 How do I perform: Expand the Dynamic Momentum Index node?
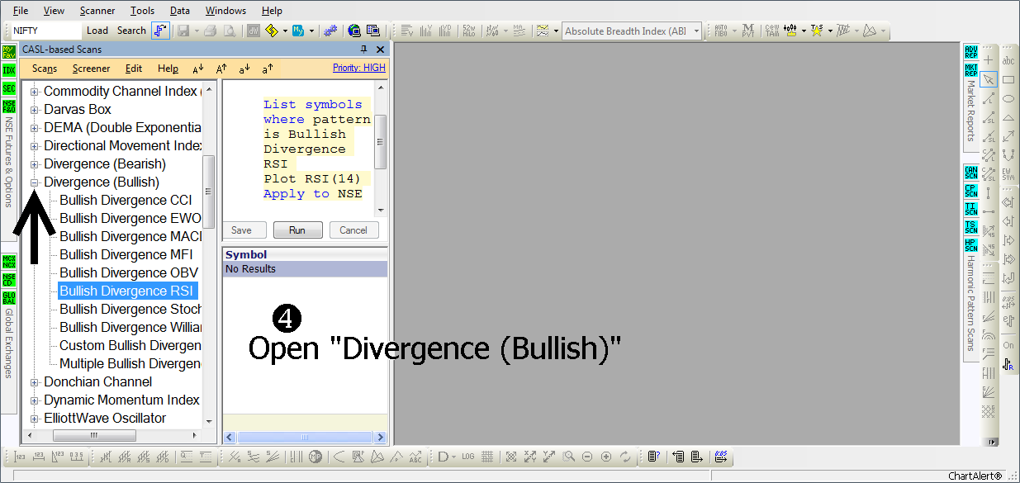(35, 400)
